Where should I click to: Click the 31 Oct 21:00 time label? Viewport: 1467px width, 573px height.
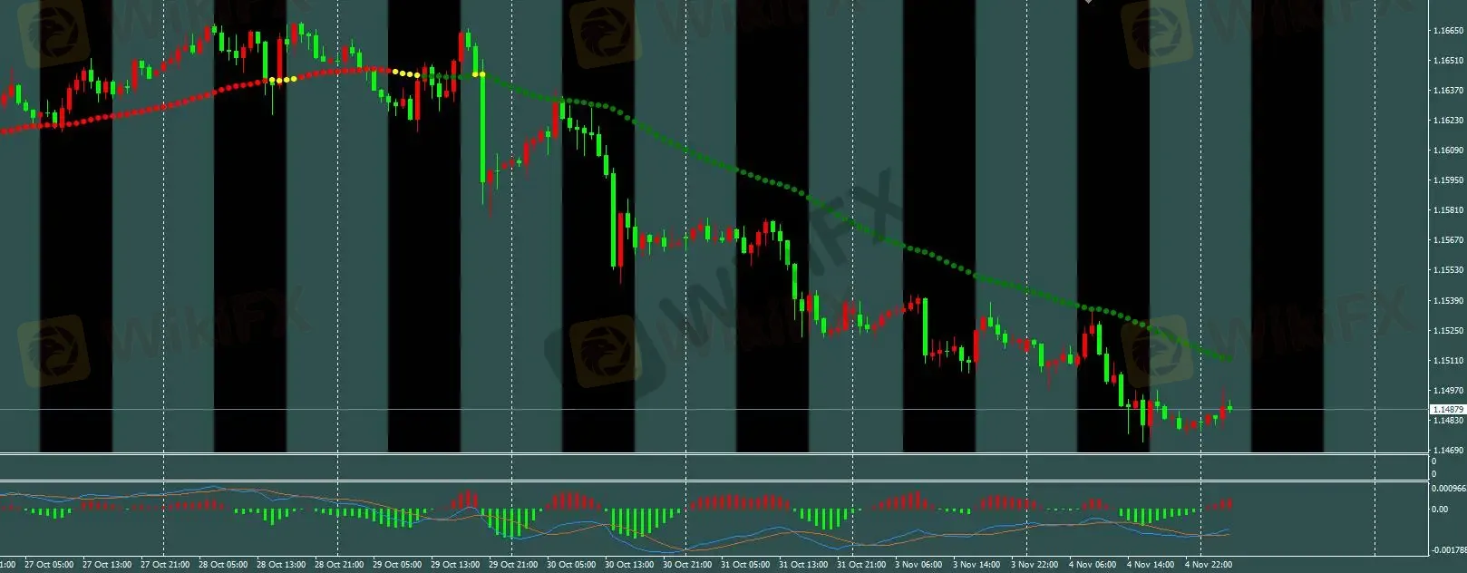pyautogui.click(x=861, y=565)
